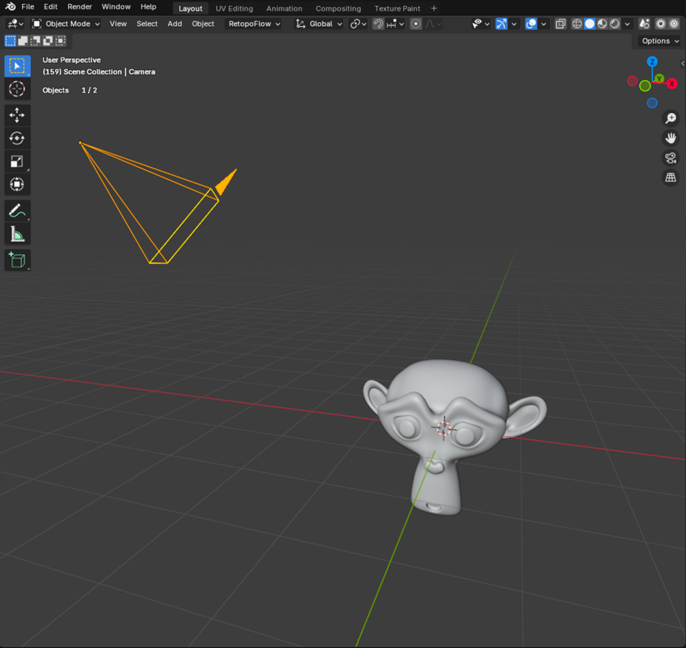The height and width of the screenshot is (648, 686).
Task: Switch to material preview shading
Action: pyautogui.click(x=602, y=24)
